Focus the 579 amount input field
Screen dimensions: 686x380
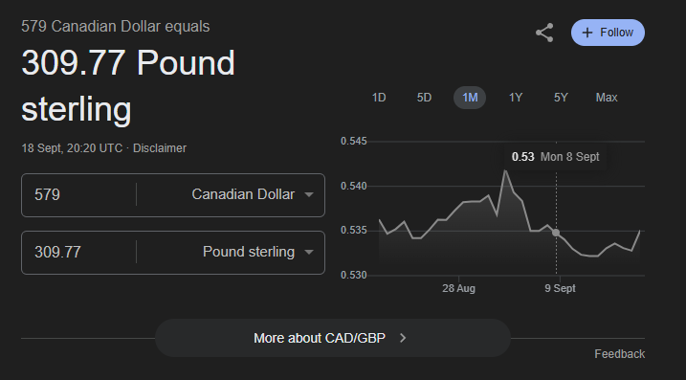(x=78, y=194)
